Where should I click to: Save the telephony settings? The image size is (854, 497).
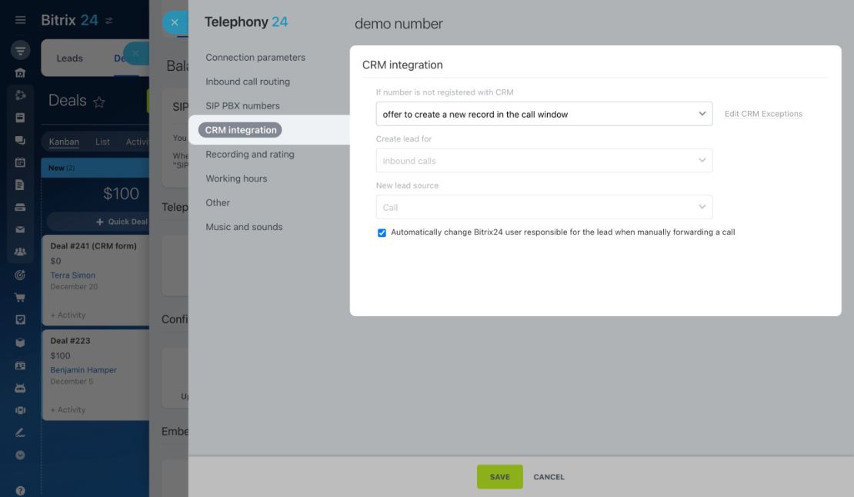pos(499,477)
